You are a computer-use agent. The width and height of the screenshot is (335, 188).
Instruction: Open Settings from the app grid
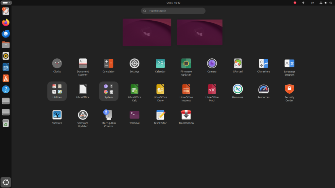(134, 66)
